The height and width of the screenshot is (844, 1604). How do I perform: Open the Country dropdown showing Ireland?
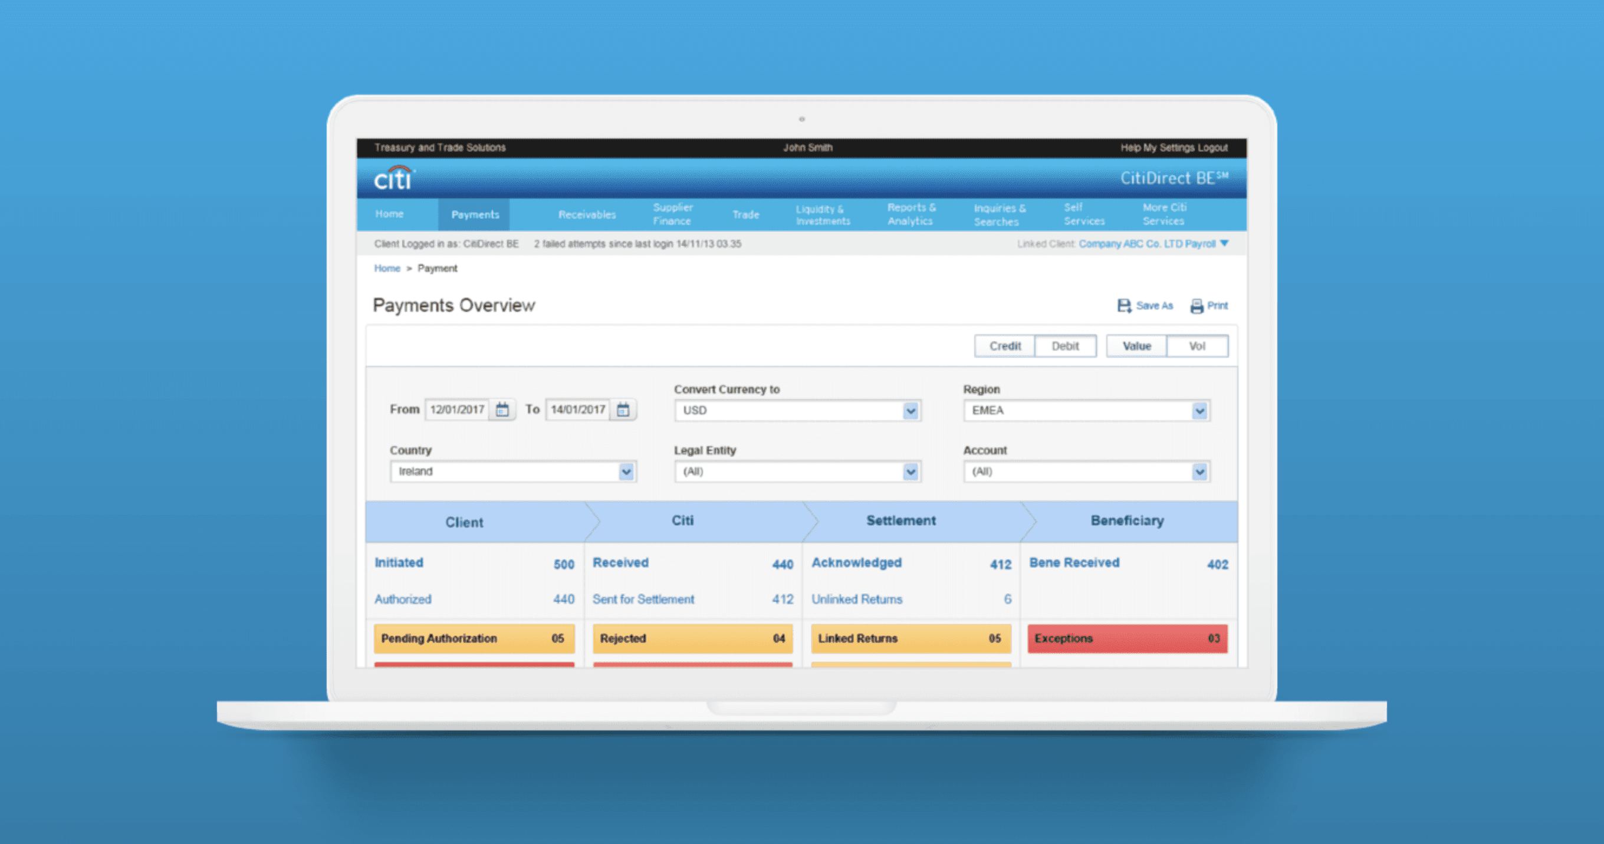coord(513,472)
